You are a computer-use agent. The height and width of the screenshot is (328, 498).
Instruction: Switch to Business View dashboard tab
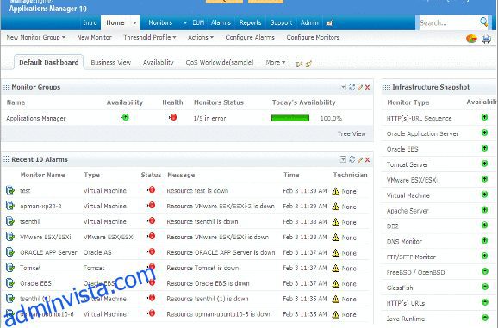coord(111,63)
